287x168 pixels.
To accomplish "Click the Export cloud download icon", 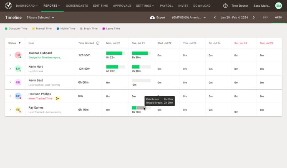I will click(152, 18).
